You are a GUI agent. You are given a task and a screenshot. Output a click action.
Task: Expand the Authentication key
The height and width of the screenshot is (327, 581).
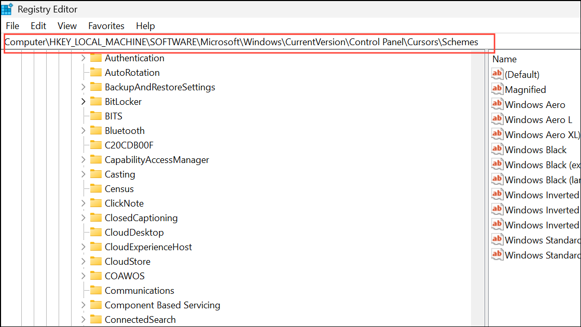(84, 58)
